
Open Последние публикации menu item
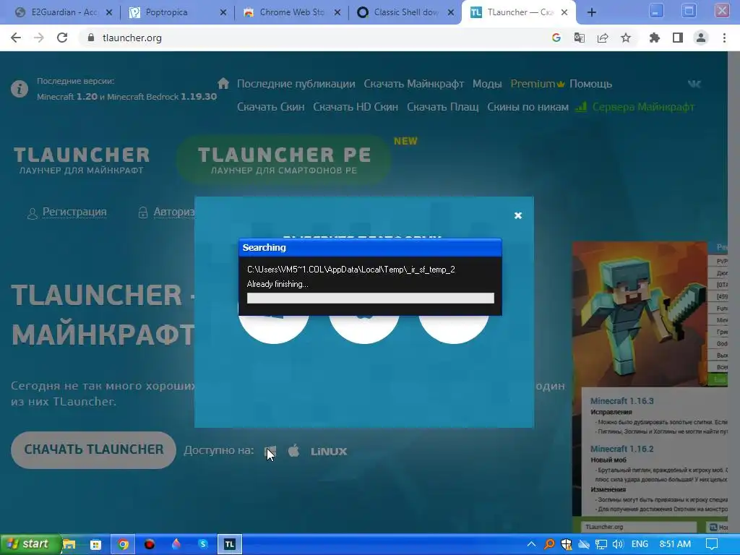tap(296, 84)
